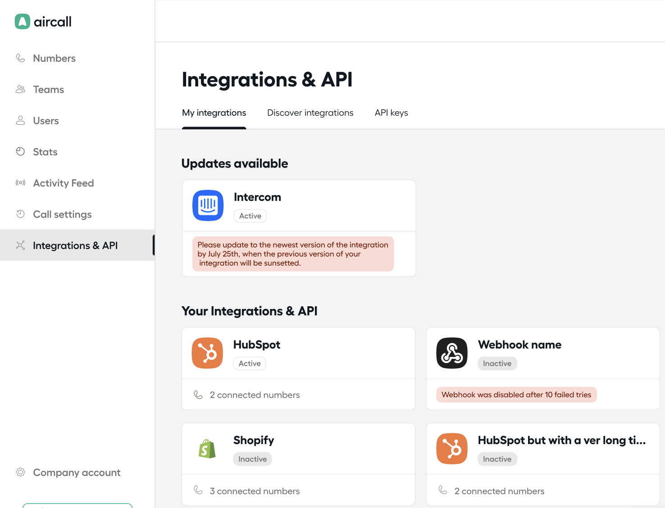Screen dimensions: 665x508
Task: Click the people icon beside Teams
Action: pyautogui.click(x=20, y=89)
